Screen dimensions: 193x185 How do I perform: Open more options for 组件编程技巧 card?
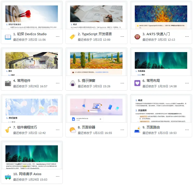pos(58,130)
